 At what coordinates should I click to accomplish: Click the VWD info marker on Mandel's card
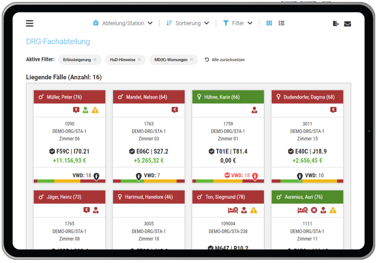point(138,176)
